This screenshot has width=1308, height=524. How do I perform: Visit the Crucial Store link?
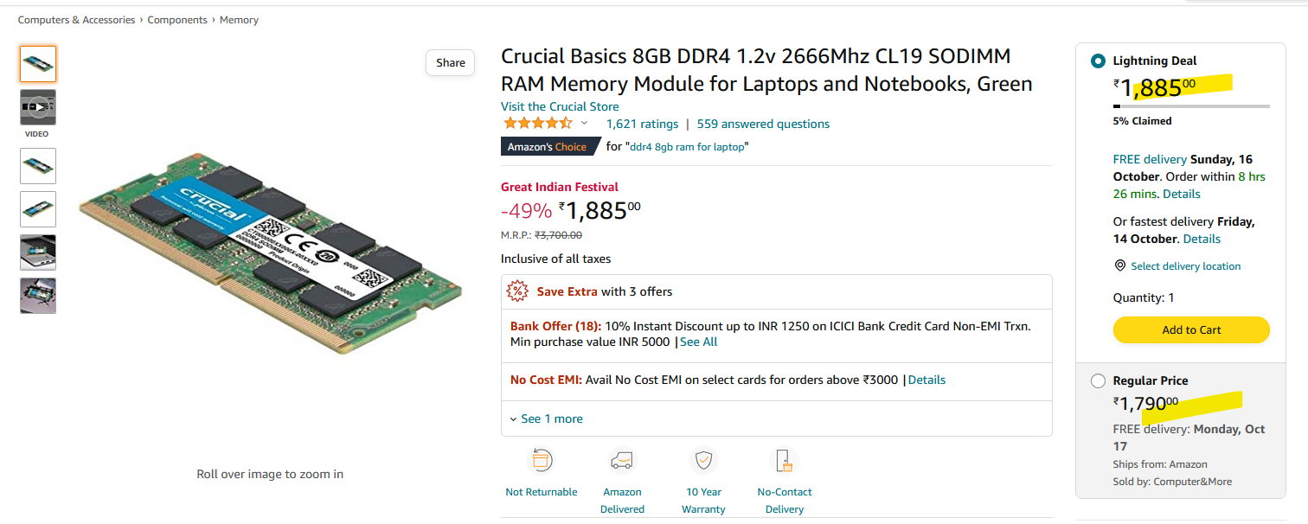tap(560, 106)
